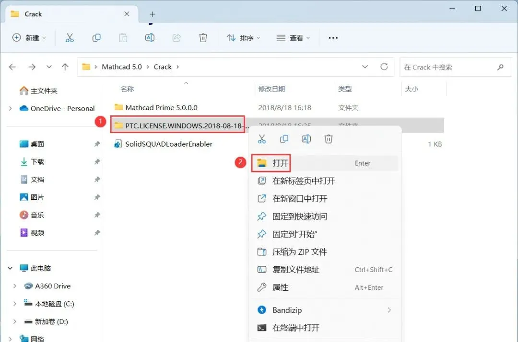
Task: Open the 新建 (New) dropdown
Action: click(29, 38)
